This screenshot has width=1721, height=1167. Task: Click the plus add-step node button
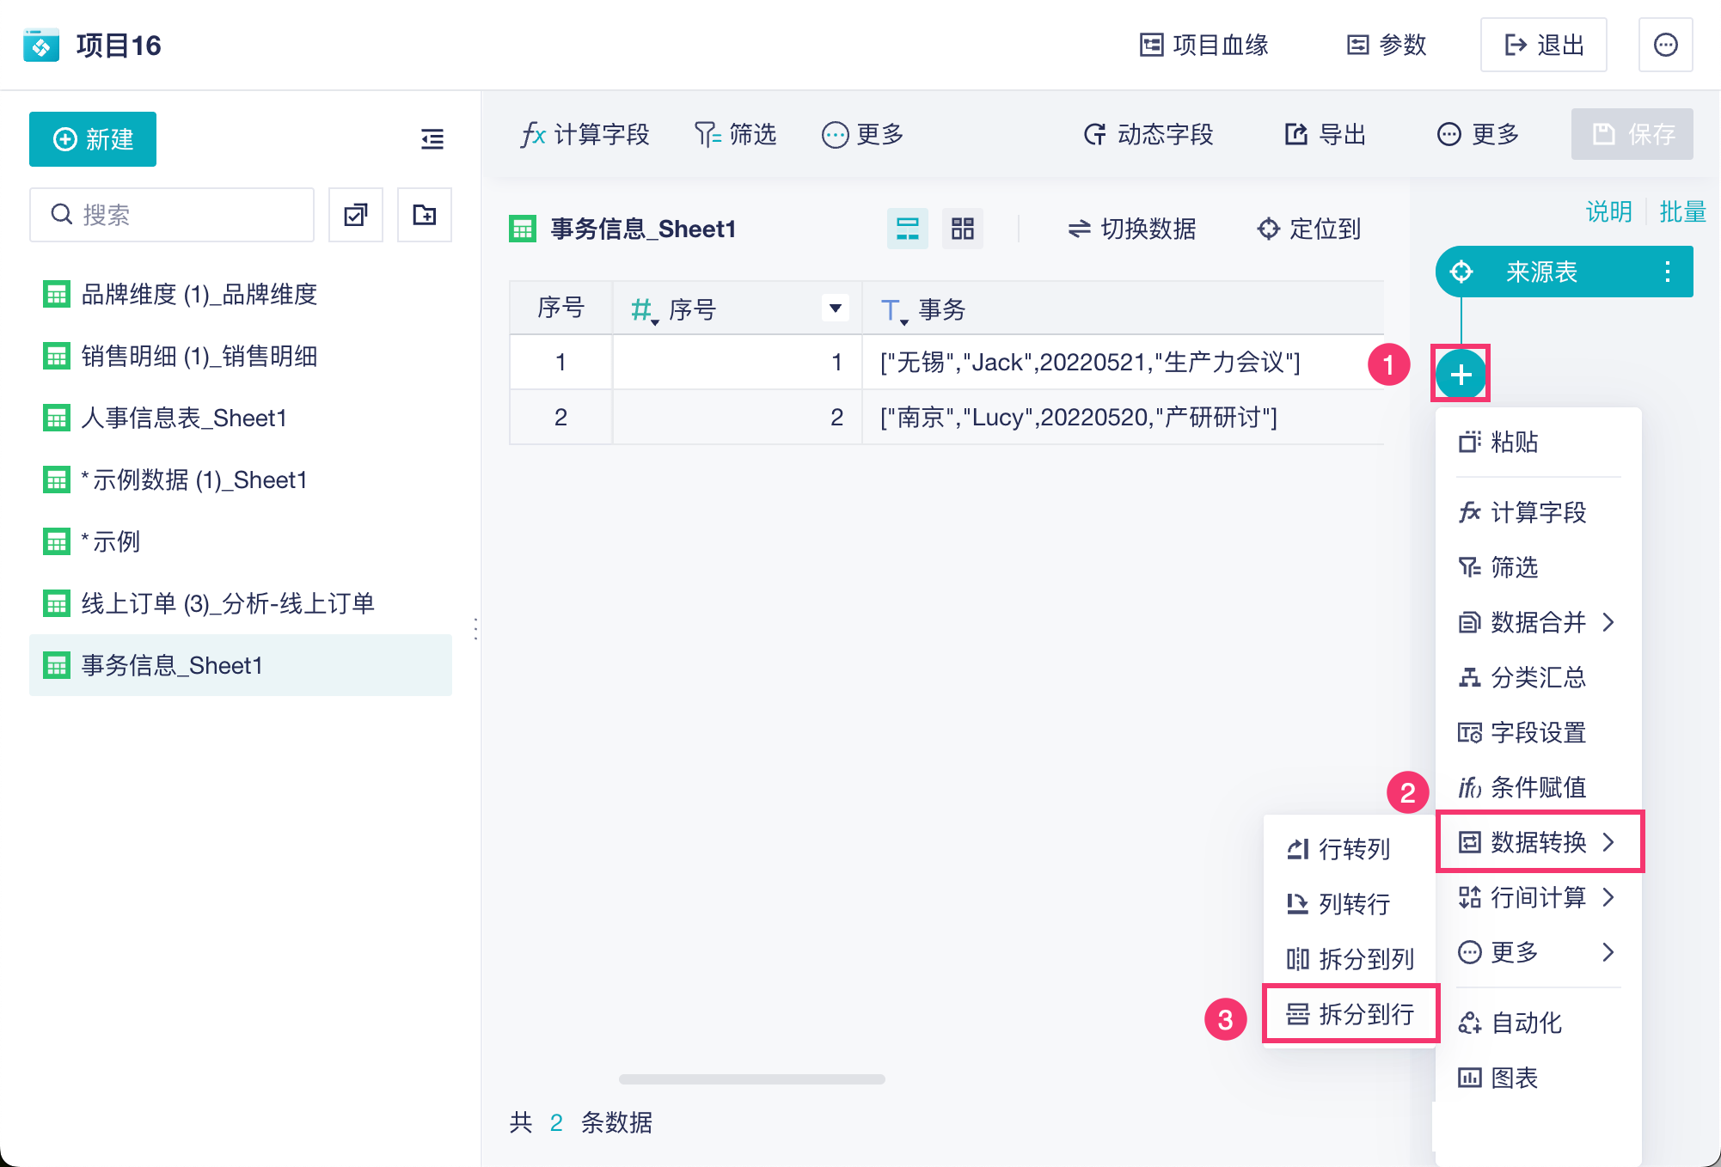pos(1461,375)
